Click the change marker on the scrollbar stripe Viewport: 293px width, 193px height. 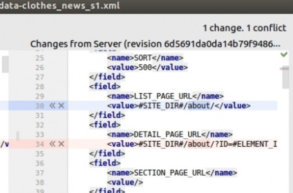(284, 69)
